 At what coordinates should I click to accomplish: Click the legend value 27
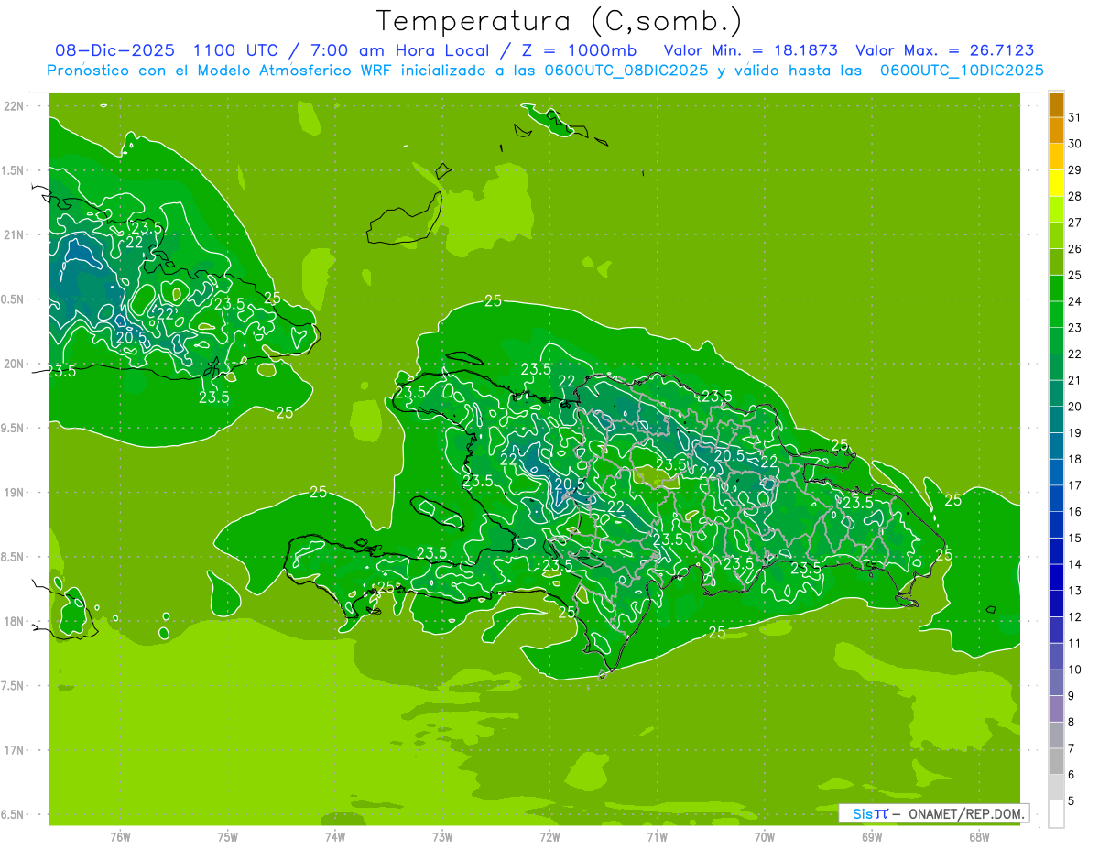[x=1075, y=223]
